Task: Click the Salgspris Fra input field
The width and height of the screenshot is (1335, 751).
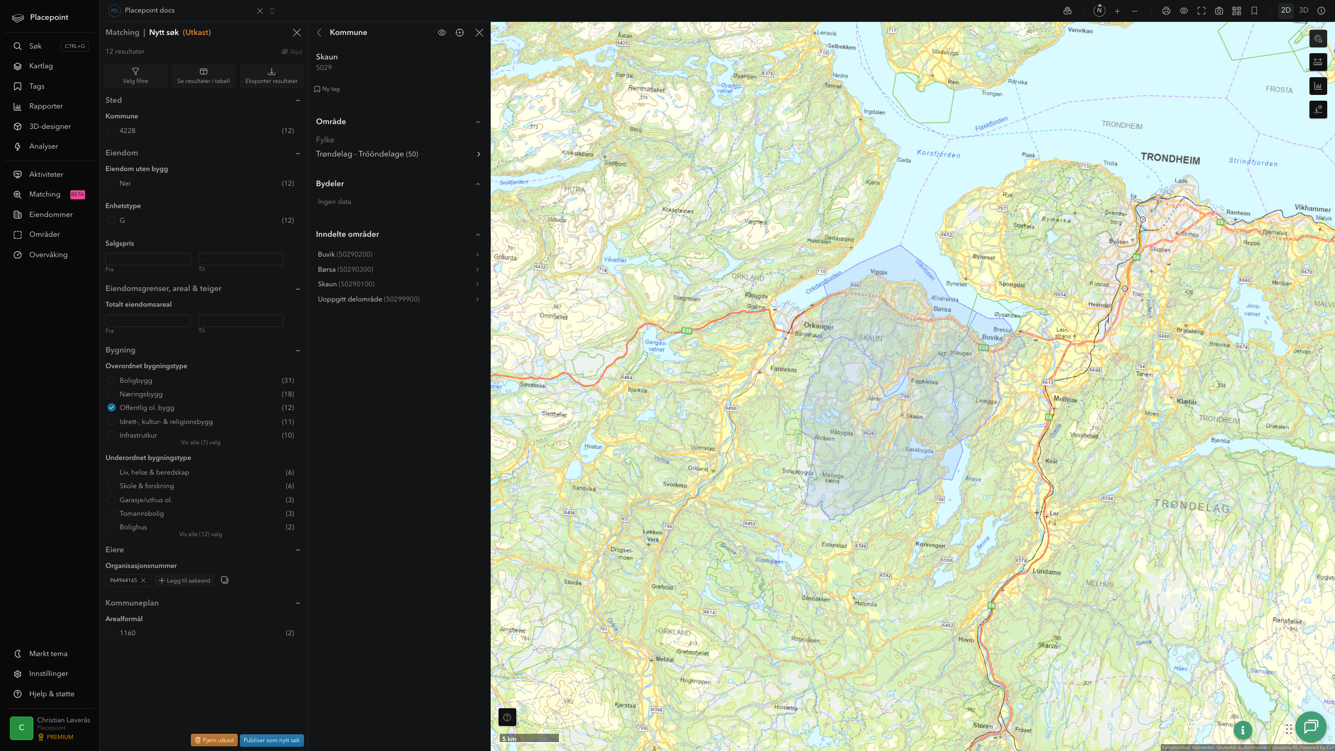Action: 148,259
